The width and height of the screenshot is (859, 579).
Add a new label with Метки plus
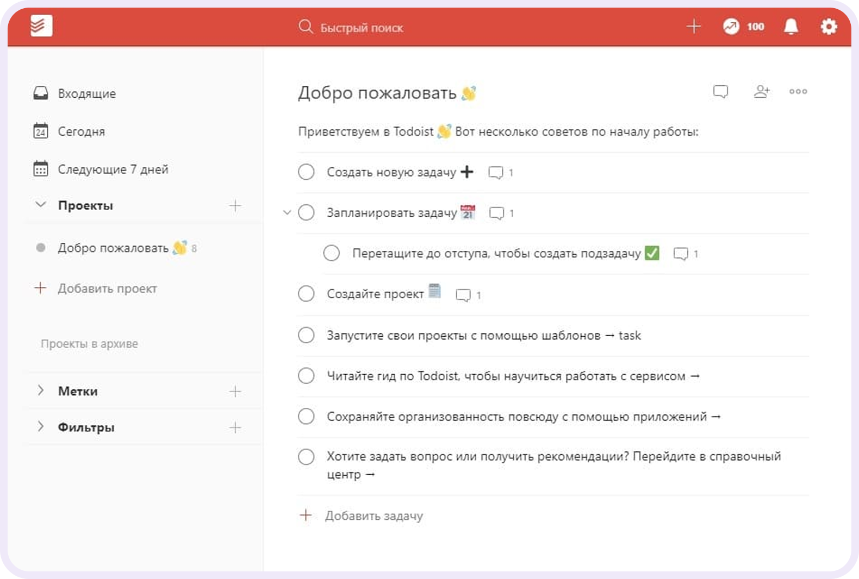[235, 392]
